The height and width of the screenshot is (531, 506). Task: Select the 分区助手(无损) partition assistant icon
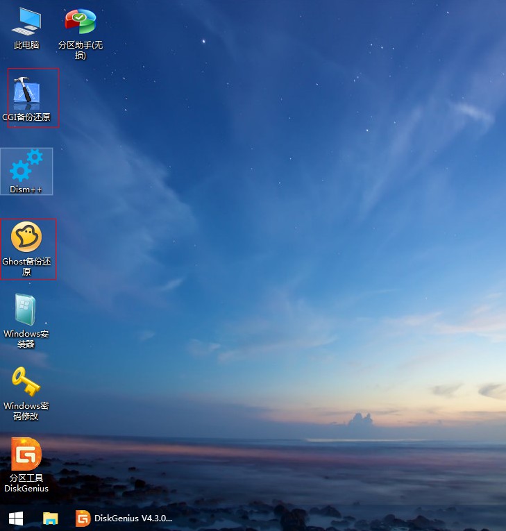pyautogui.click(x=80, y=22)
